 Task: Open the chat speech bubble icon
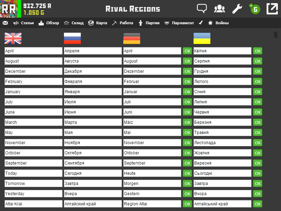point(202,8)
